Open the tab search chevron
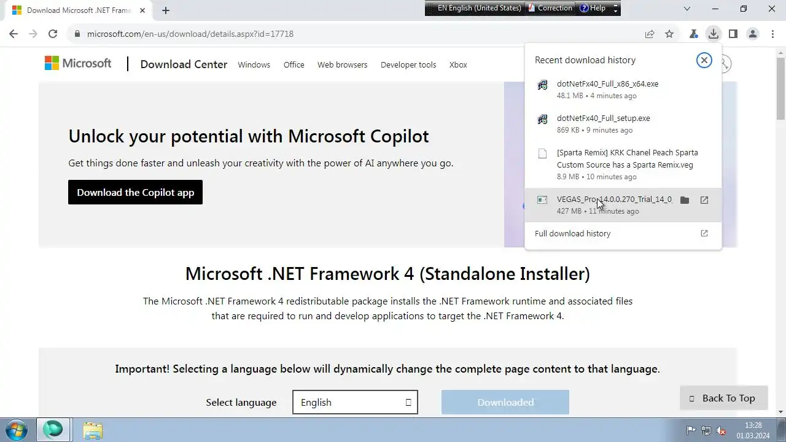The height and width of the screenshot is (442, 786). pyautogui.click(x=687, y=9)
